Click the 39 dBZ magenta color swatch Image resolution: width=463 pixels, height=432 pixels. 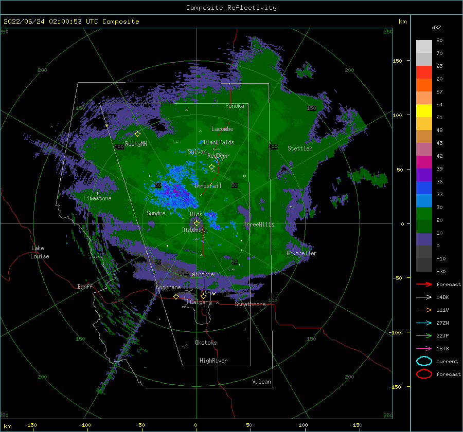[x=424, y=162]
